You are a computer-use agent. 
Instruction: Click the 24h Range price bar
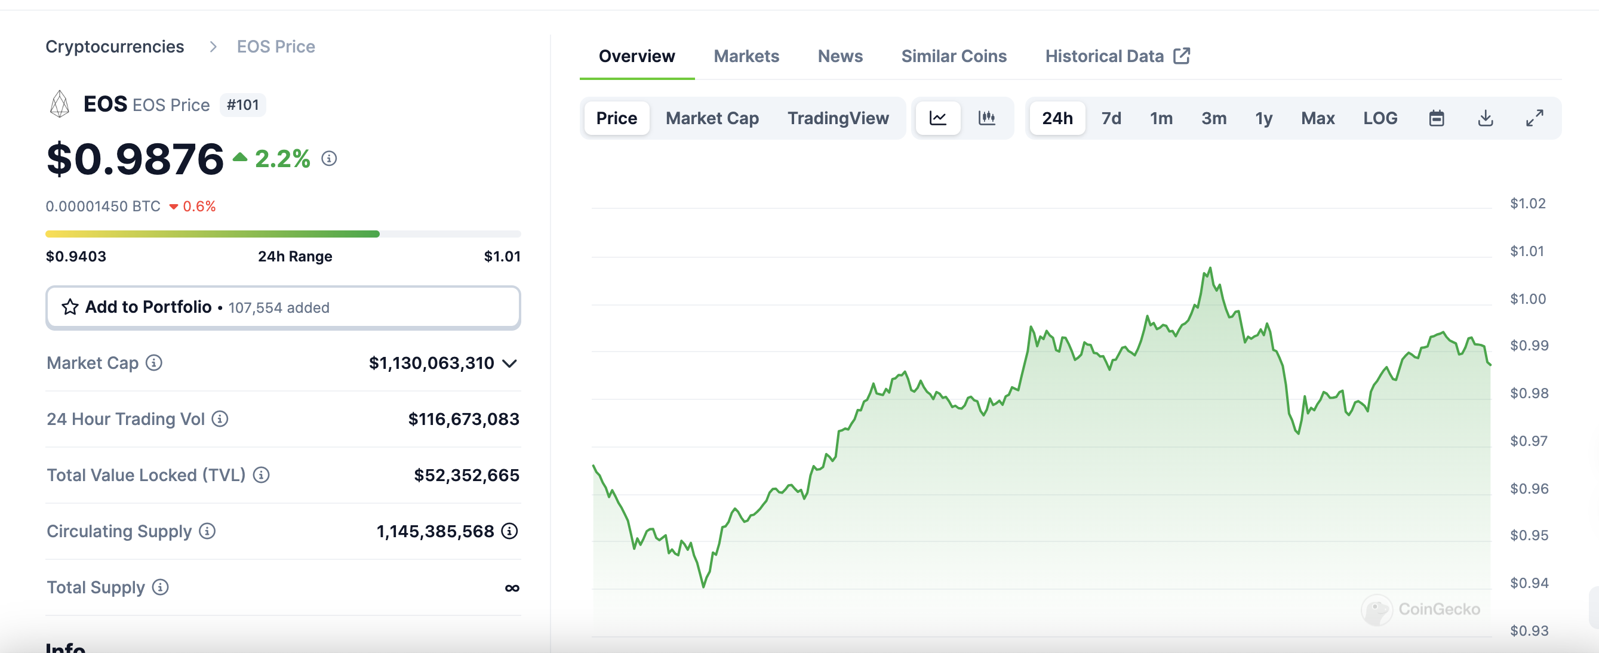283,234
